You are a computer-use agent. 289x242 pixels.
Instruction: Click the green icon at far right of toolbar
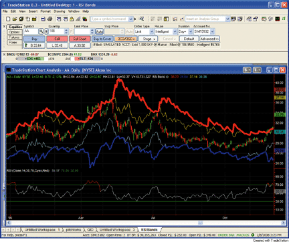tap(284, 19)
